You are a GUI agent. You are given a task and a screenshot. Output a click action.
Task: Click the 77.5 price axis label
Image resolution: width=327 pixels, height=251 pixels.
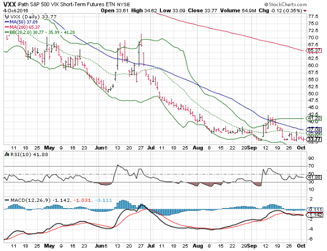313,16
